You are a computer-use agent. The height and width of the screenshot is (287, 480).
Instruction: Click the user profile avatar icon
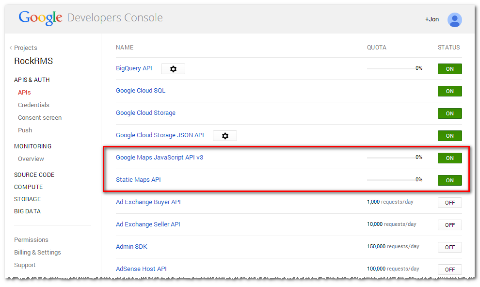tap(454, 19)
